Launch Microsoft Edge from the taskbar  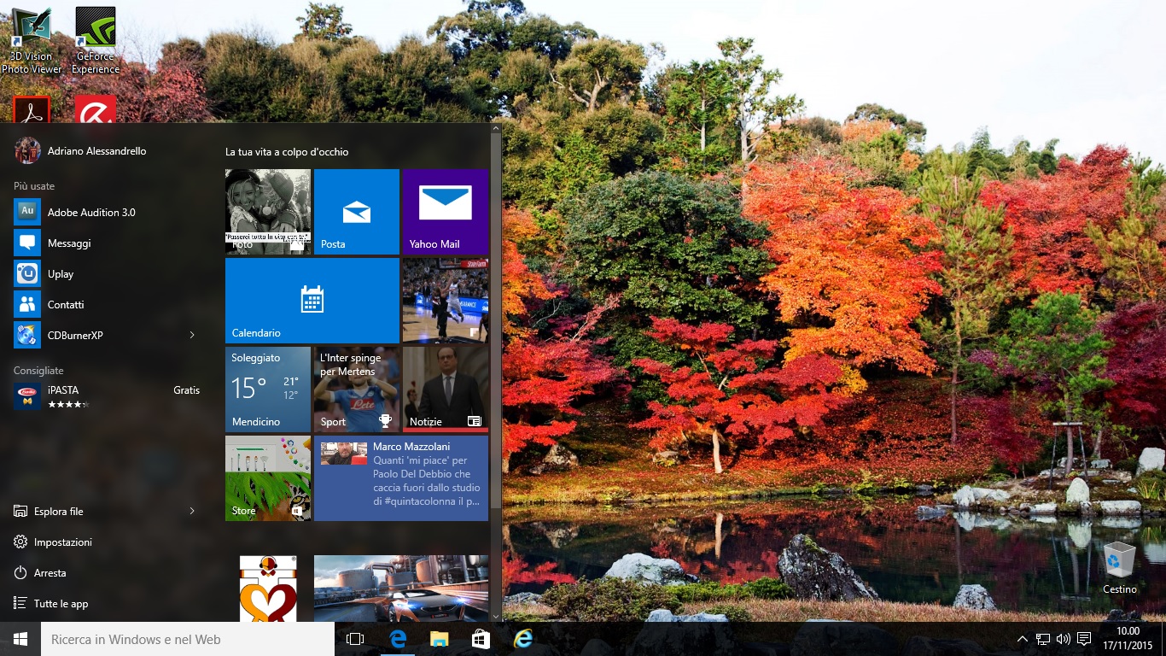397,639
